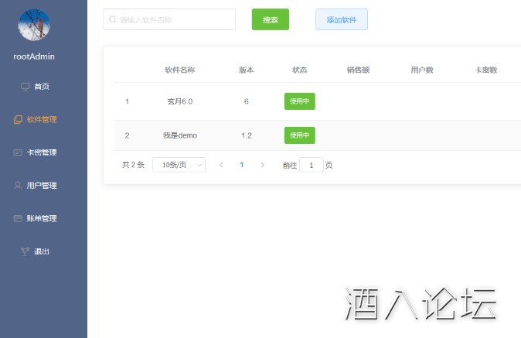This screenshot has height=338, width=521.
Task: Click the magnifier icon in search box
Action: coord(113,19)
